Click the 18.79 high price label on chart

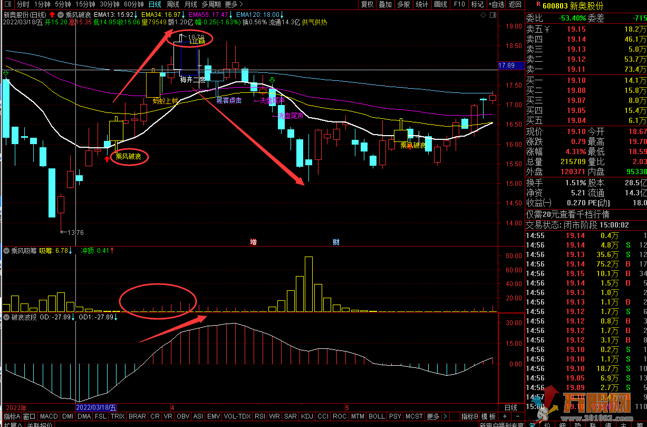tap(192, 37)
